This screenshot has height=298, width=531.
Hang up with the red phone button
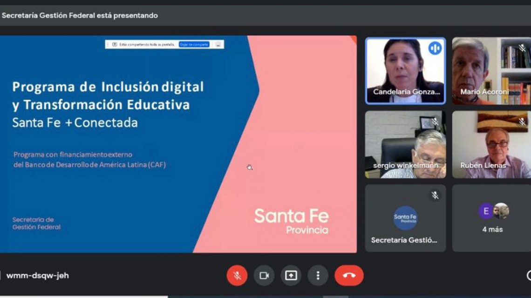(x=349, y=275)
